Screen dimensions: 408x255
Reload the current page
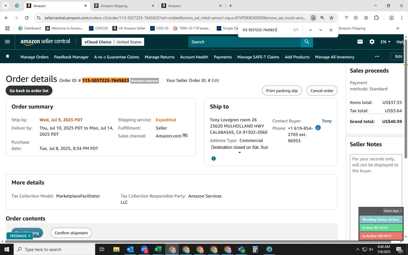point(27,18)
